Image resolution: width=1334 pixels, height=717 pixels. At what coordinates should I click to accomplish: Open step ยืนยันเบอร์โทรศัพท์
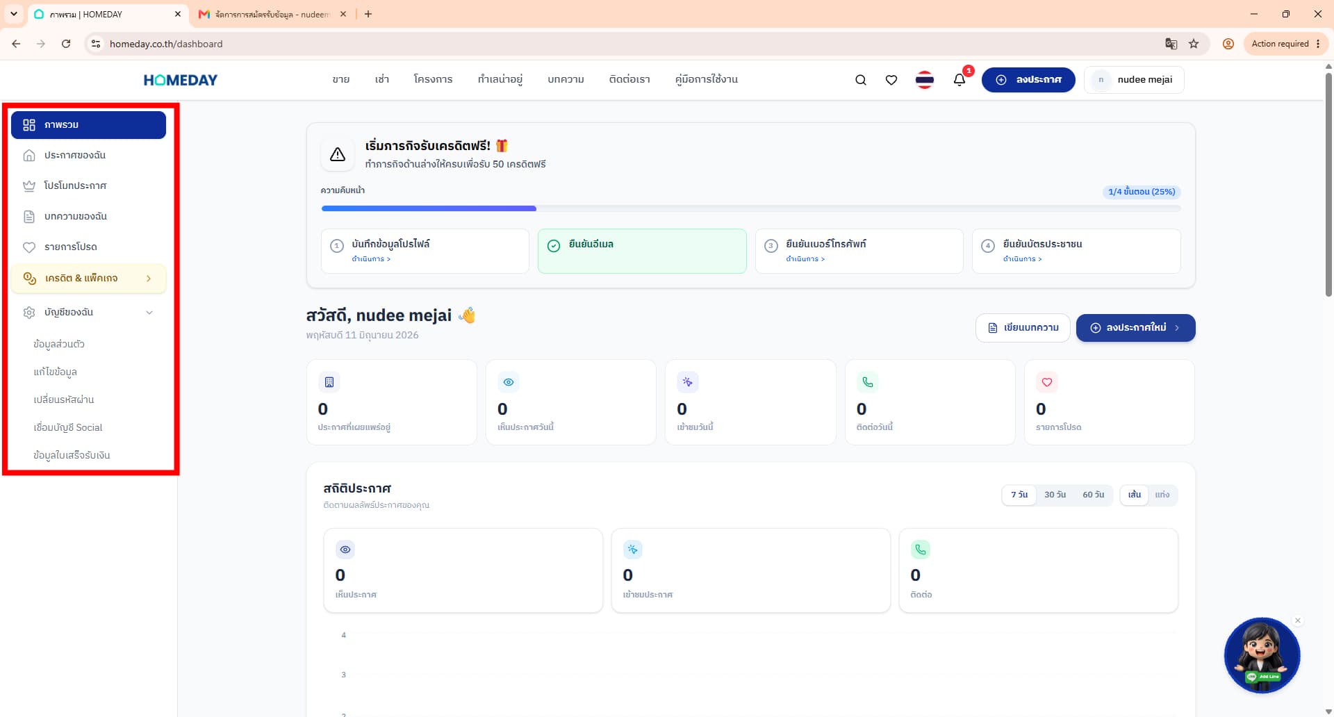click(859, 251)
